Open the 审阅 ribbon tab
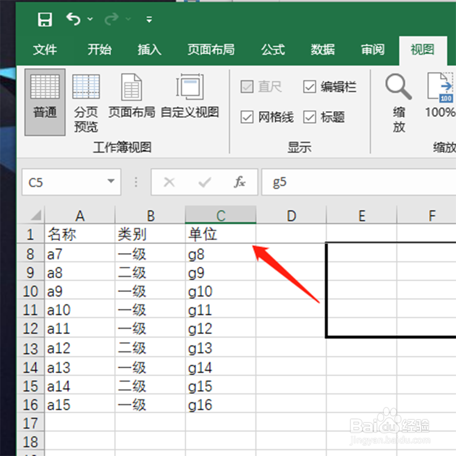The height and width of the screenshot is (456, 456). pyautogui.click(x=373, y=50)
